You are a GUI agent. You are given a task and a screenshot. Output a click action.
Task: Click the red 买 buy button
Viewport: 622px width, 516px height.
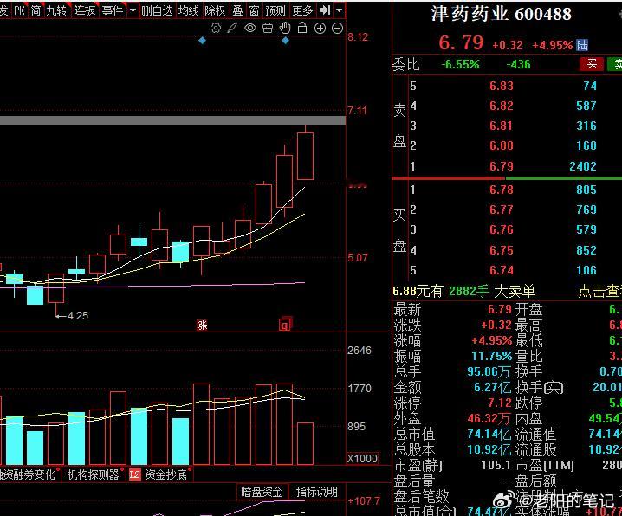pyautogui.click(x=592, y=64)
